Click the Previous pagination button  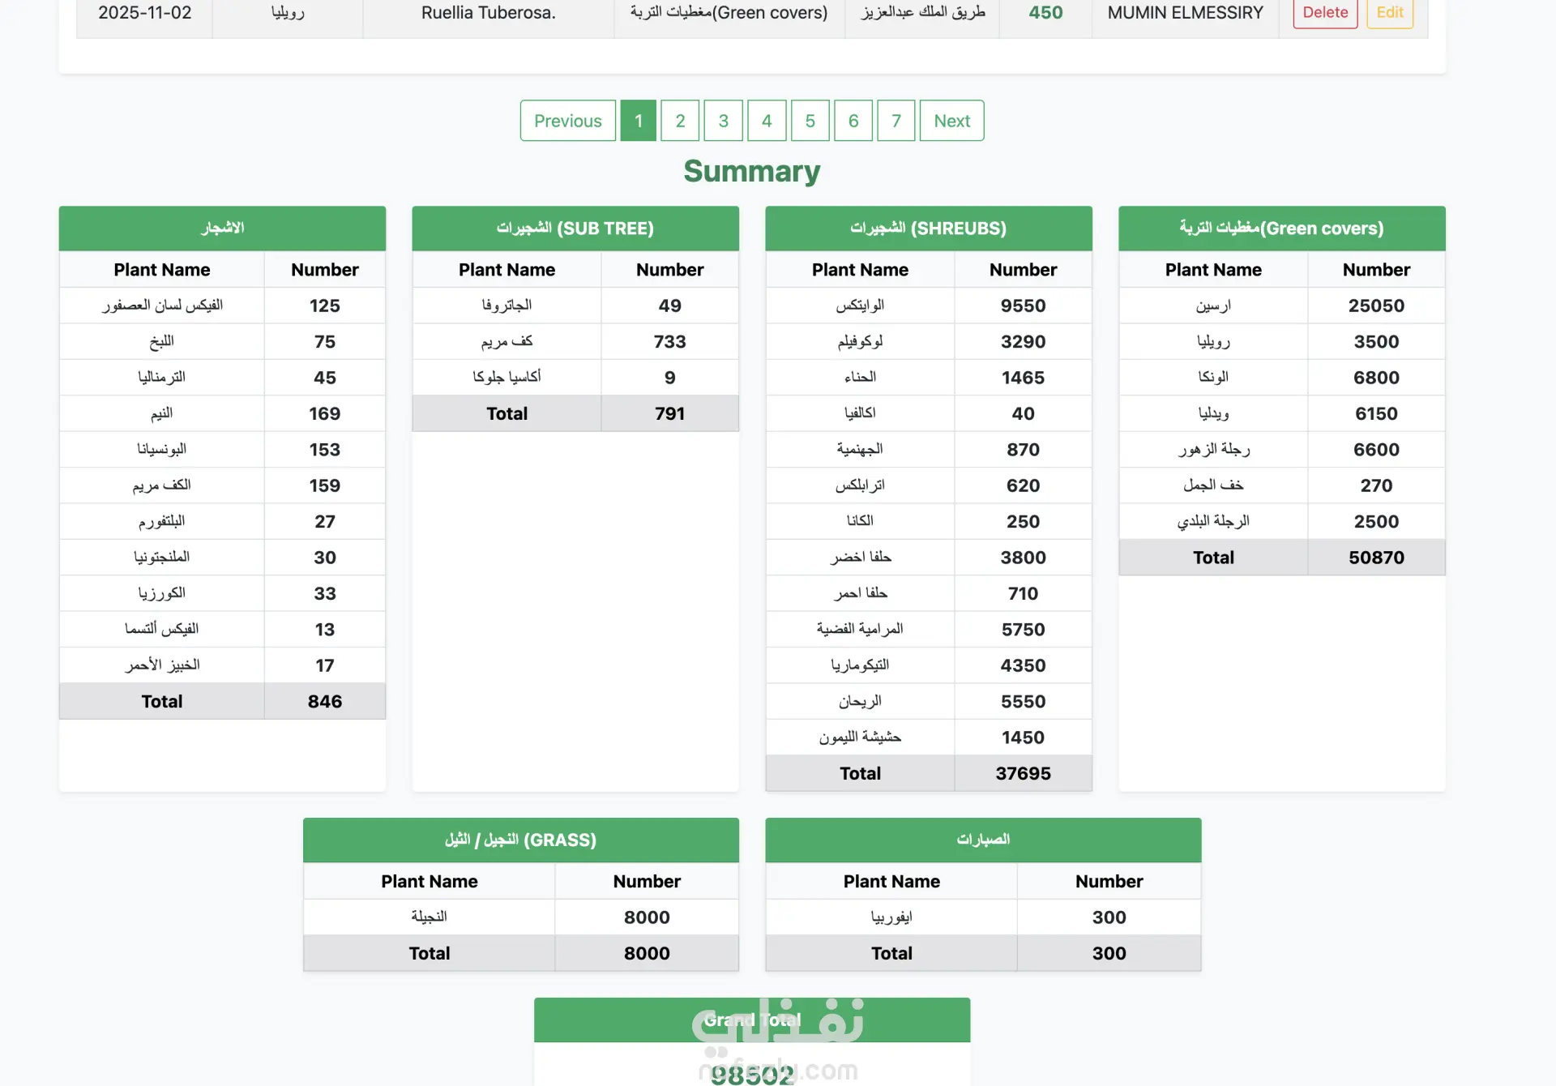[567, 121]
